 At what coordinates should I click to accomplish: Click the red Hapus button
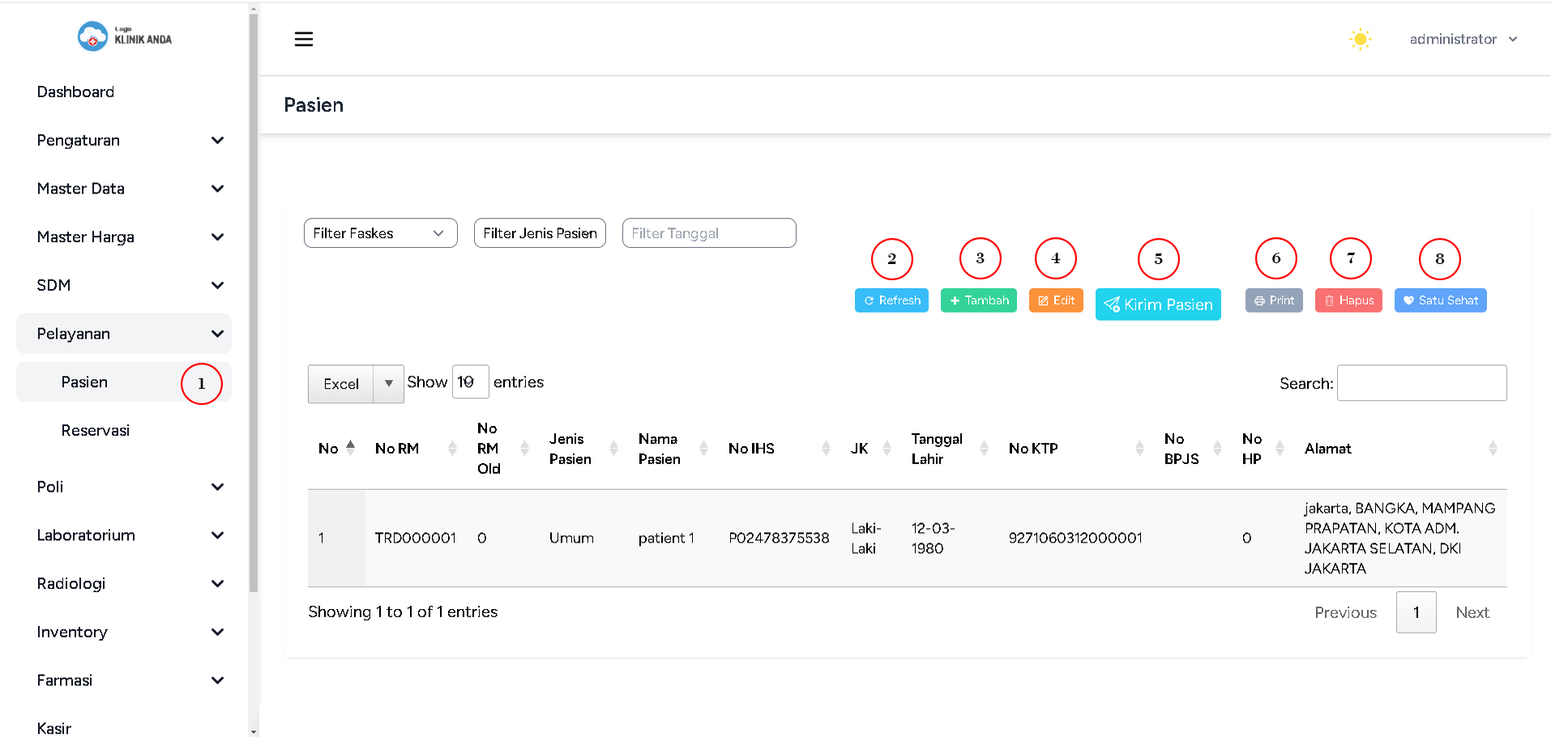point(1348,300)
